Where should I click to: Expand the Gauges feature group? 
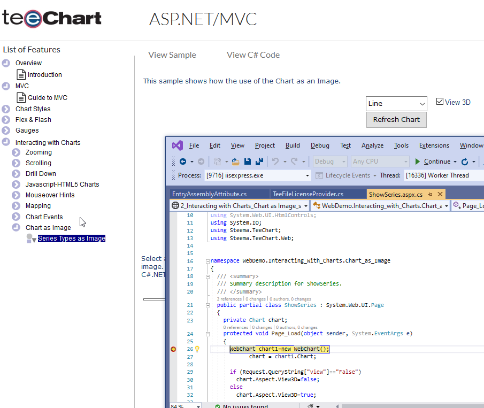tap(6, 130)
